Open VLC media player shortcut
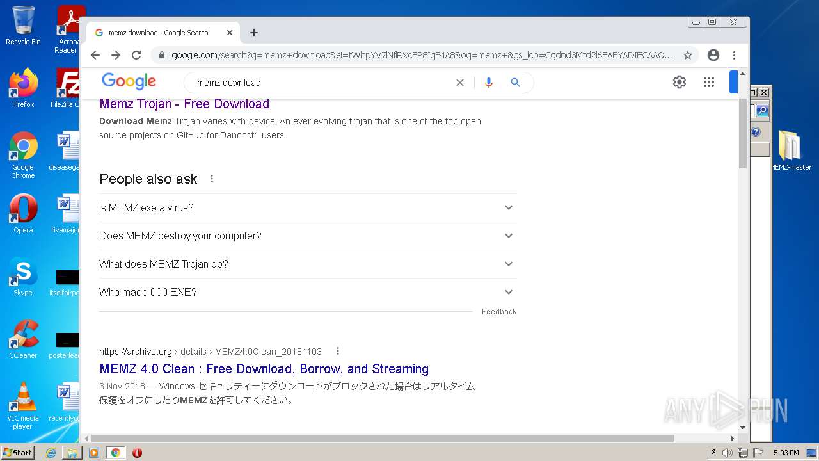 23,406
